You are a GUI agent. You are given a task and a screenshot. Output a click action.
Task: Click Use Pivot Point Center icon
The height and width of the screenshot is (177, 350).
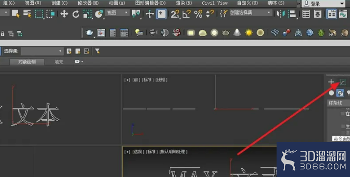click(136, 14)
